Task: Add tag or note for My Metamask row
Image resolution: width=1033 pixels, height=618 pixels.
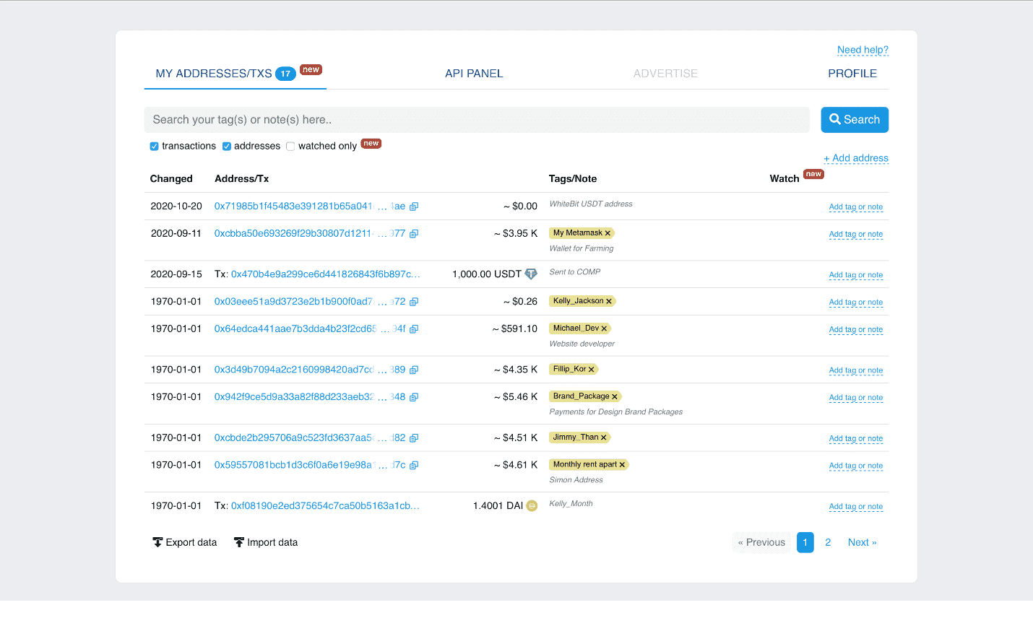Action: click(856, 235)
